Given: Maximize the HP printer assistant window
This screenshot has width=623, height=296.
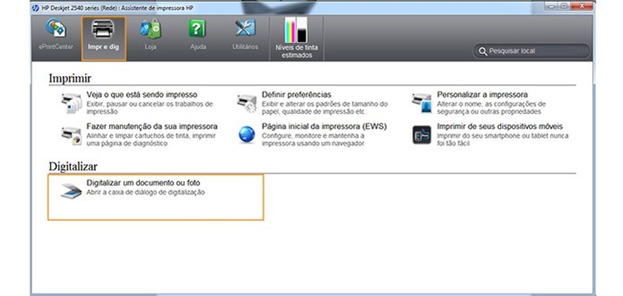Looking at the screenshot, I should 563,6.
